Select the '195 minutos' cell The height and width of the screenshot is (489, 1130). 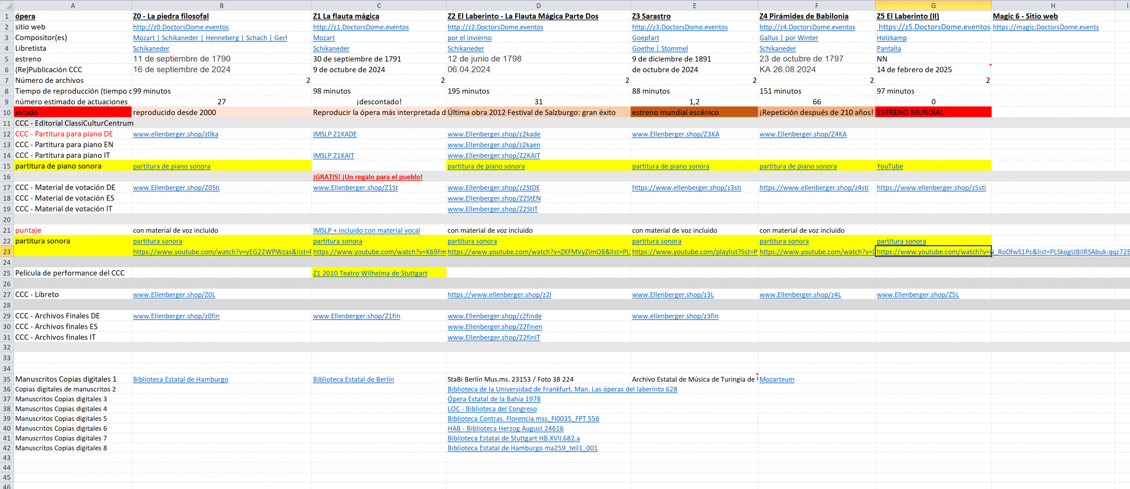click(538, 91)
